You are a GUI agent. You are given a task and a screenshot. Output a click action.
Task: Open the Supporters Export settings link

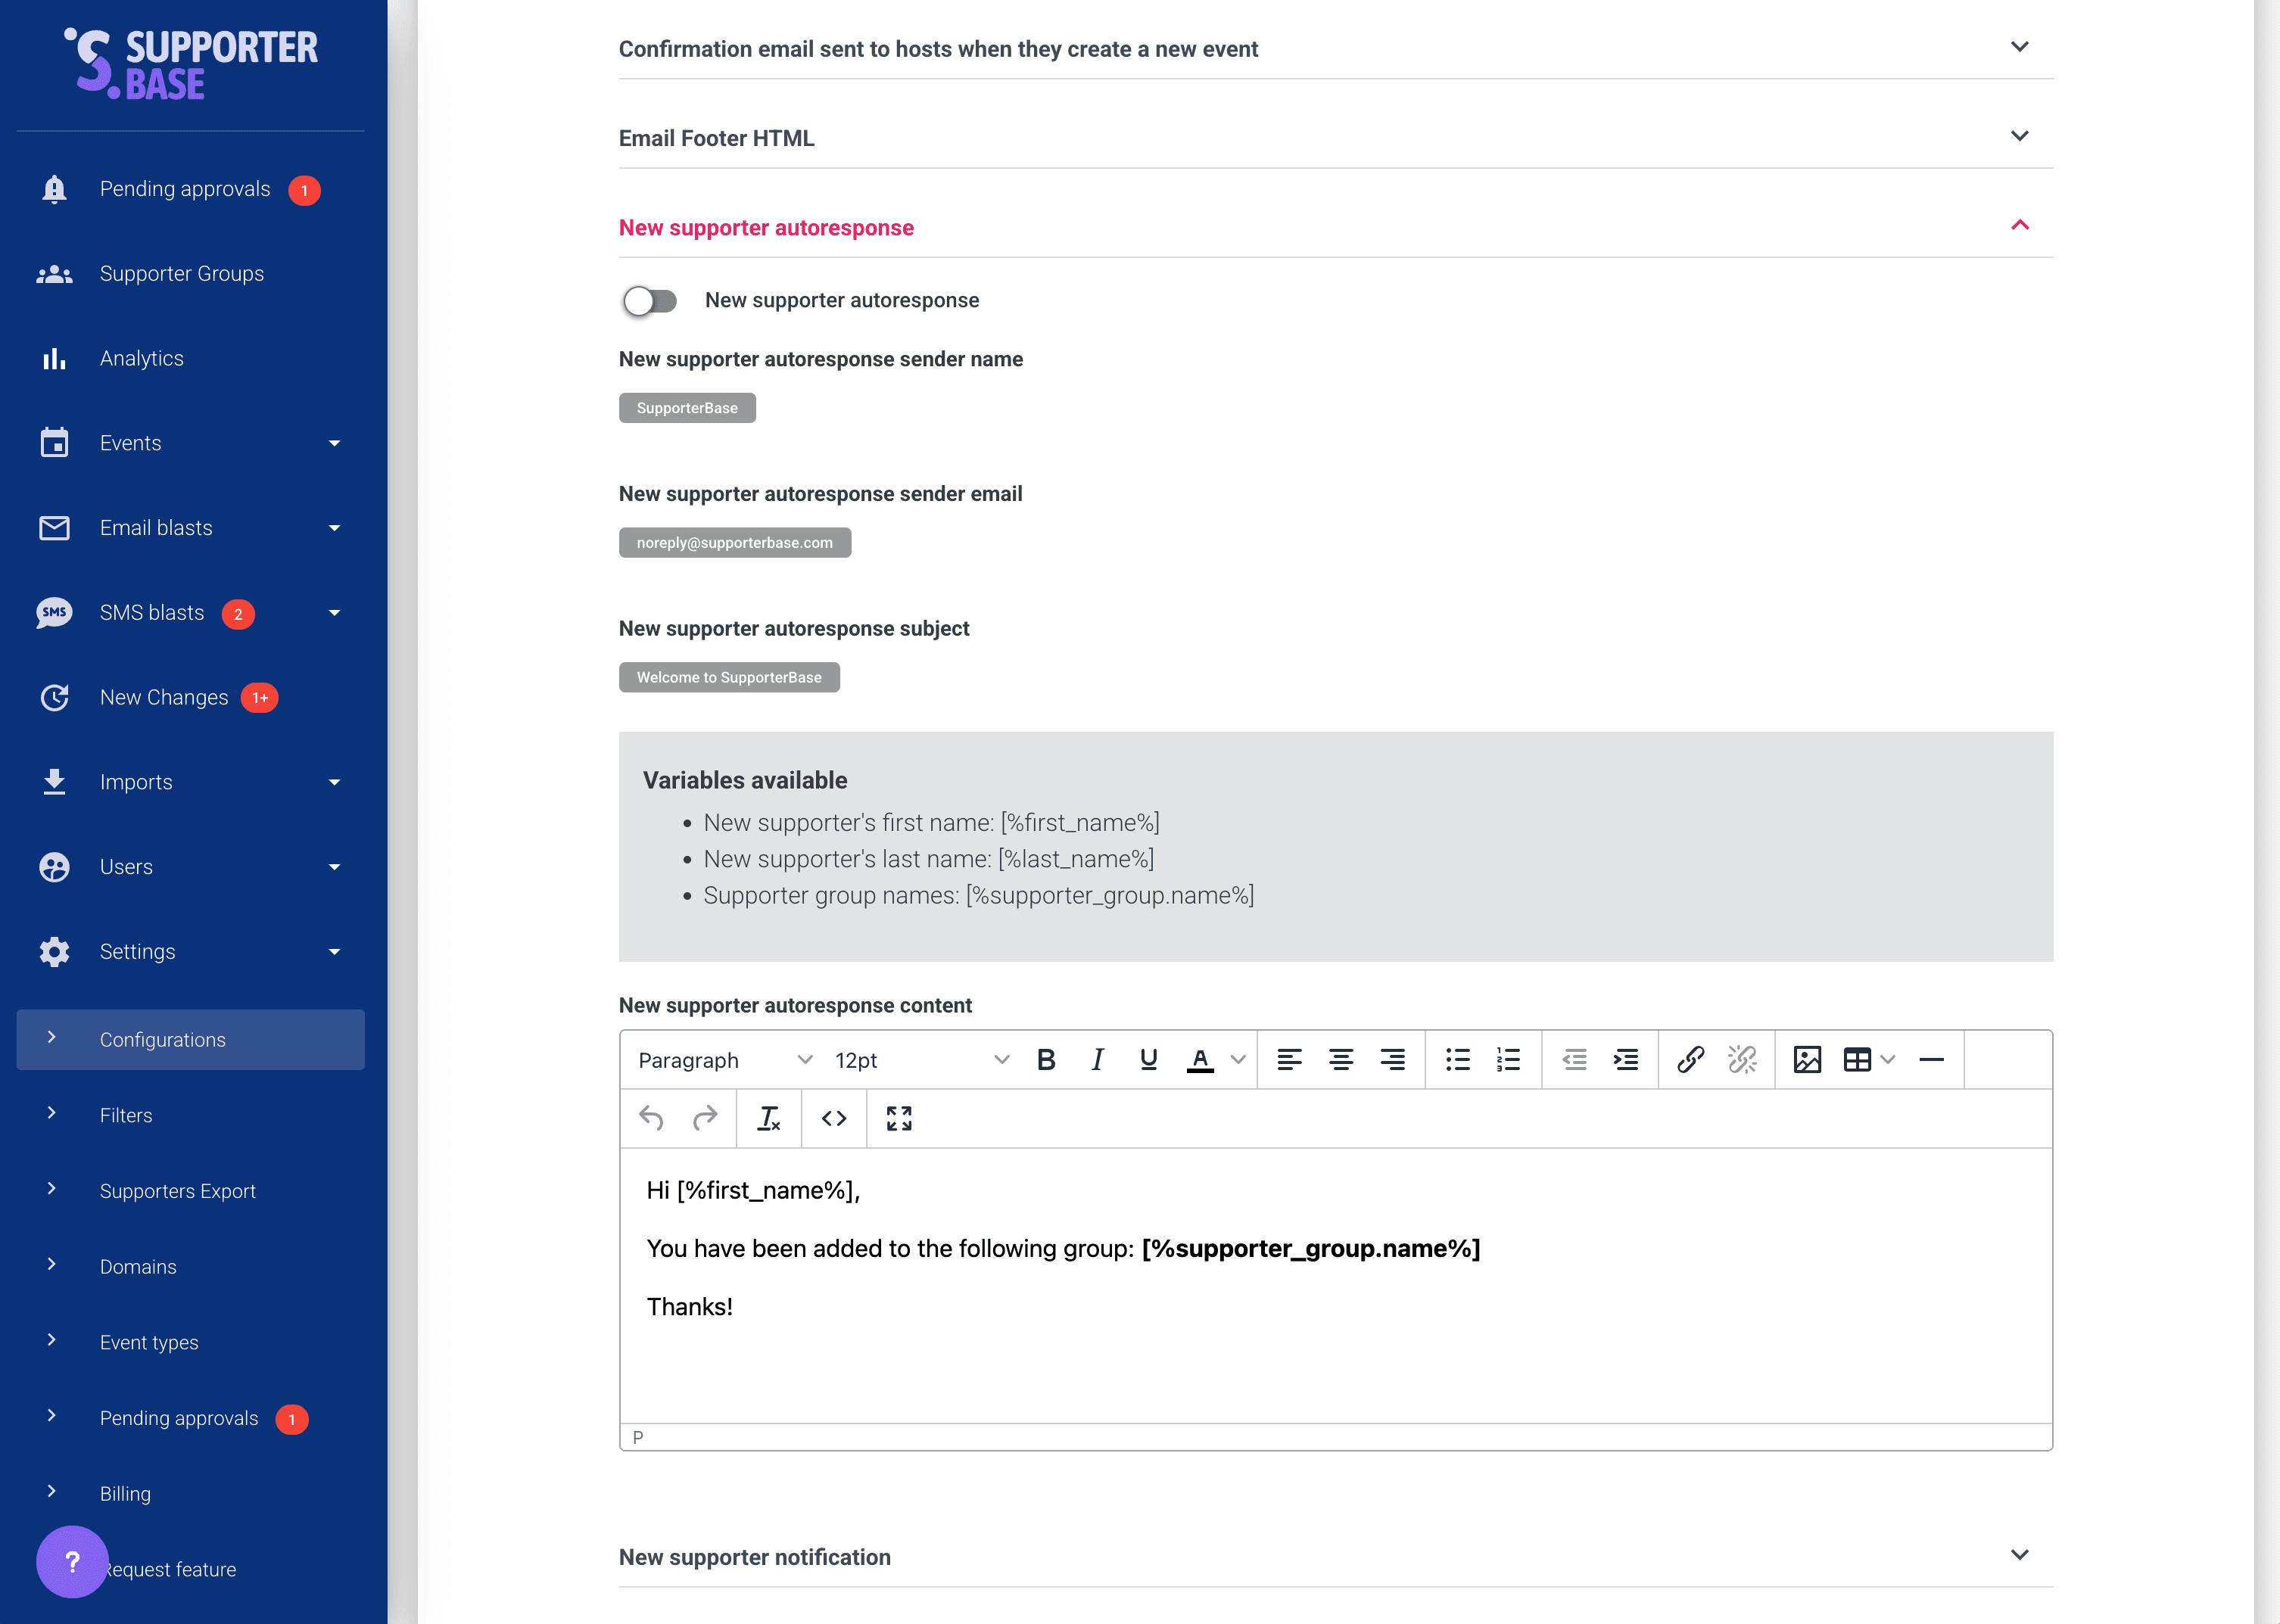[177, 1191]
